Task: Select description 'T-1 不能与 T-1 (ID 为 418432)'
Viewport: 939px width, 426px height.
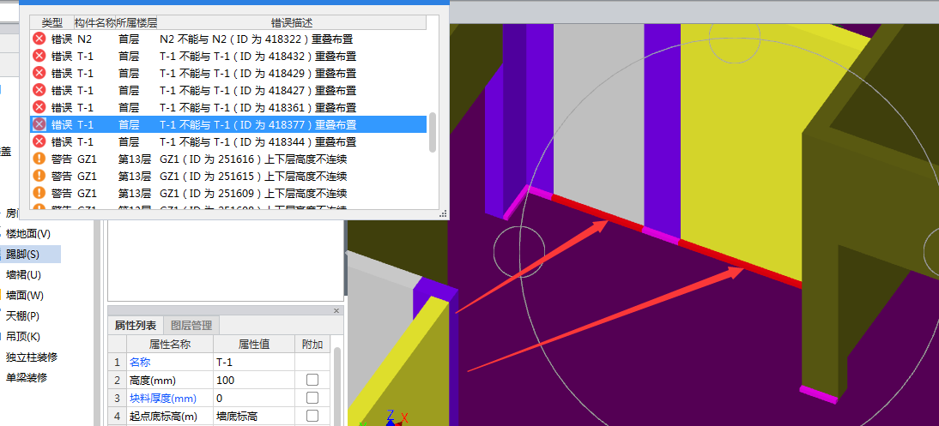Action: 257,57
